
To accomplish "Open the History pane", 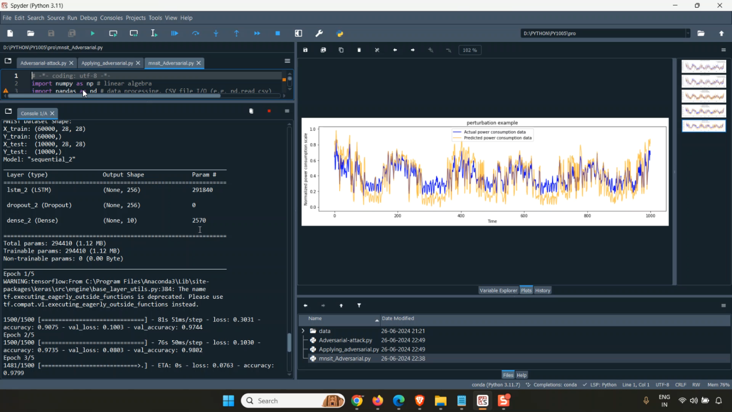I will coord(543,290).
